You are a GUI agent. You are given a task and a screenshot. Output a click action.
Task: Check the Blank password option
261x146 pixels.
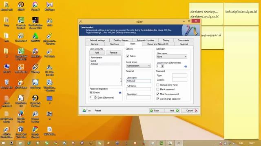coord(158,89)
